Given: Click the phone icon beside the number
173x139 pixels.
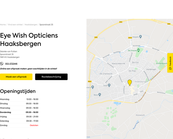Looking at the screenshot, I should point(2,64).
